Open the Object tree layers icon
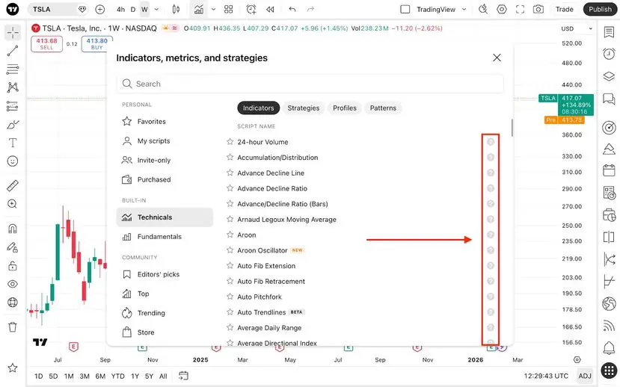Screen dimensions: 620x387 (609, 75)
